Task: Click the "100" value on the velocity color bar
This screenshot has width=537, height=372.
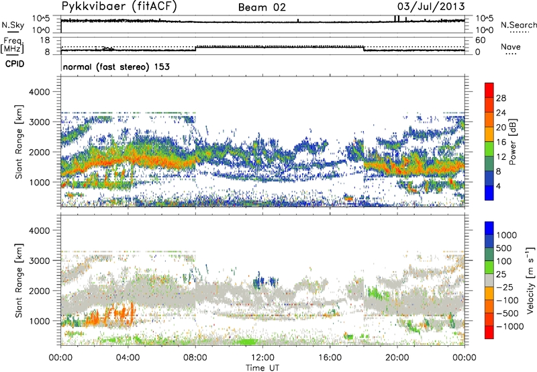Action: coord(504,261)
